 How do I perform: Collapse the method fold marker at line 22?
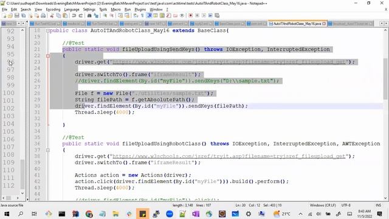coord(47,56)
